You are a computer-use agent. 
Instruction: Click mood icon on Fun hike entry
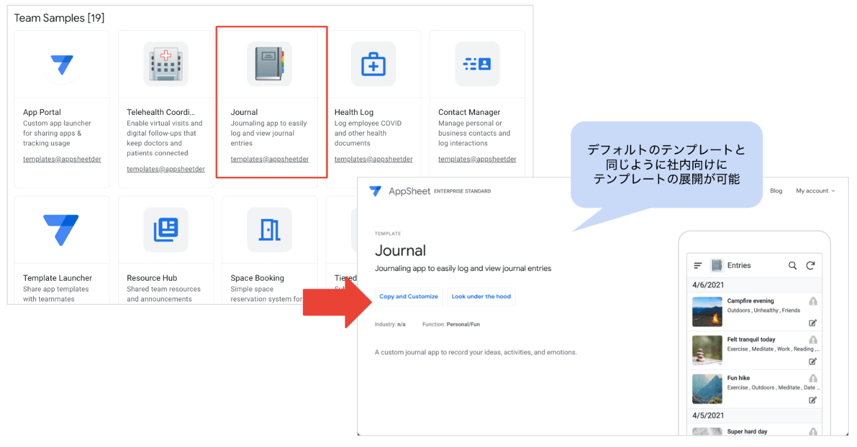click(x=813, y=379)
